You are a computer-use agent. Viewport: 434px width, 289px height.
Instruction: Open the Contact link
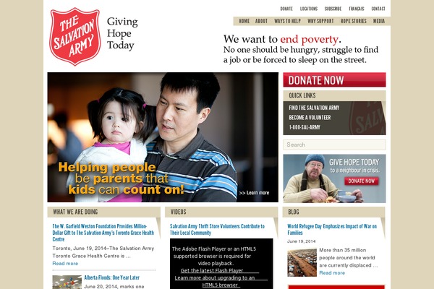click(x=378, y=9)
